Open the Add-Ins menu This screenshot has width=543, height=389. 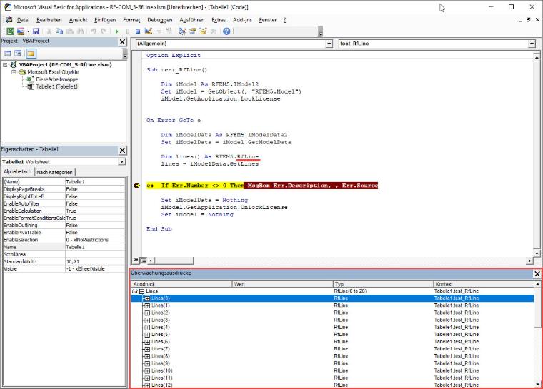pos(242,20)
